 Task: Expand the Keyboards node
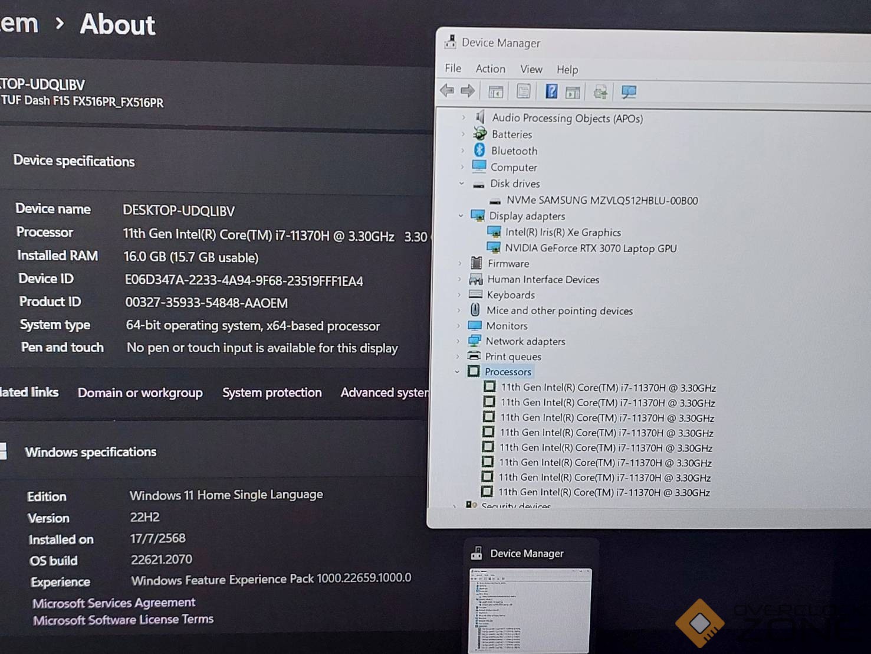[x=459, y=294]
